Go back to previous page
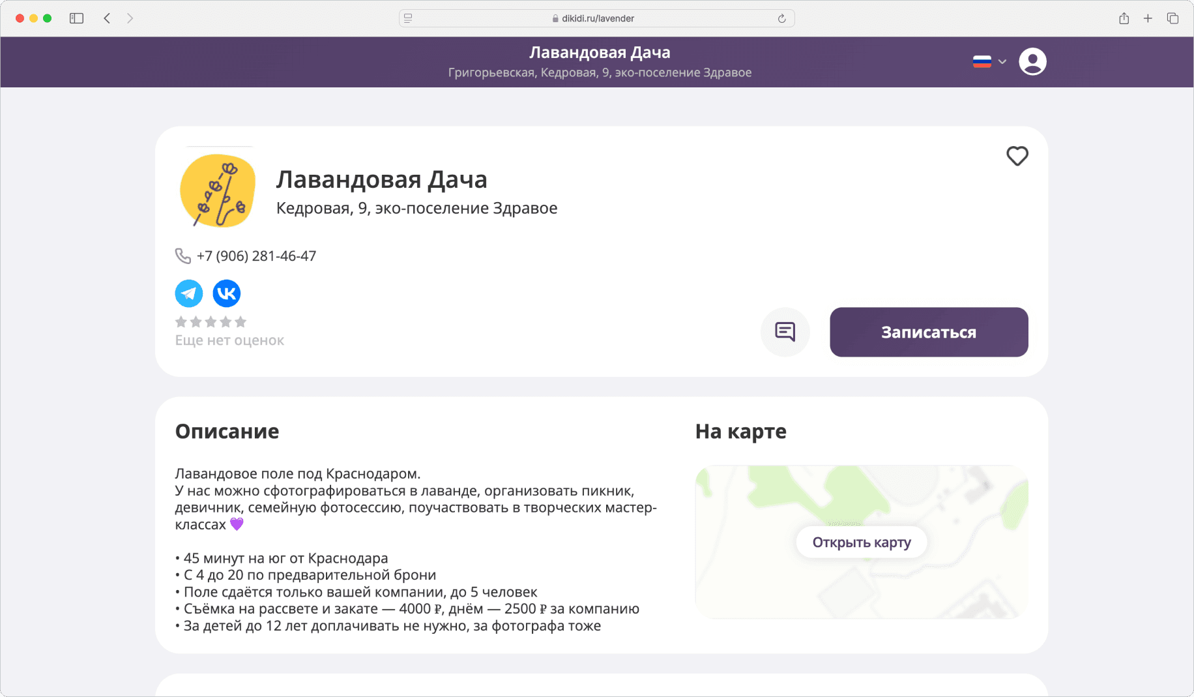The width and height of the screenshot is (1194, 697). pyautogui.click(x=107, y=18)
